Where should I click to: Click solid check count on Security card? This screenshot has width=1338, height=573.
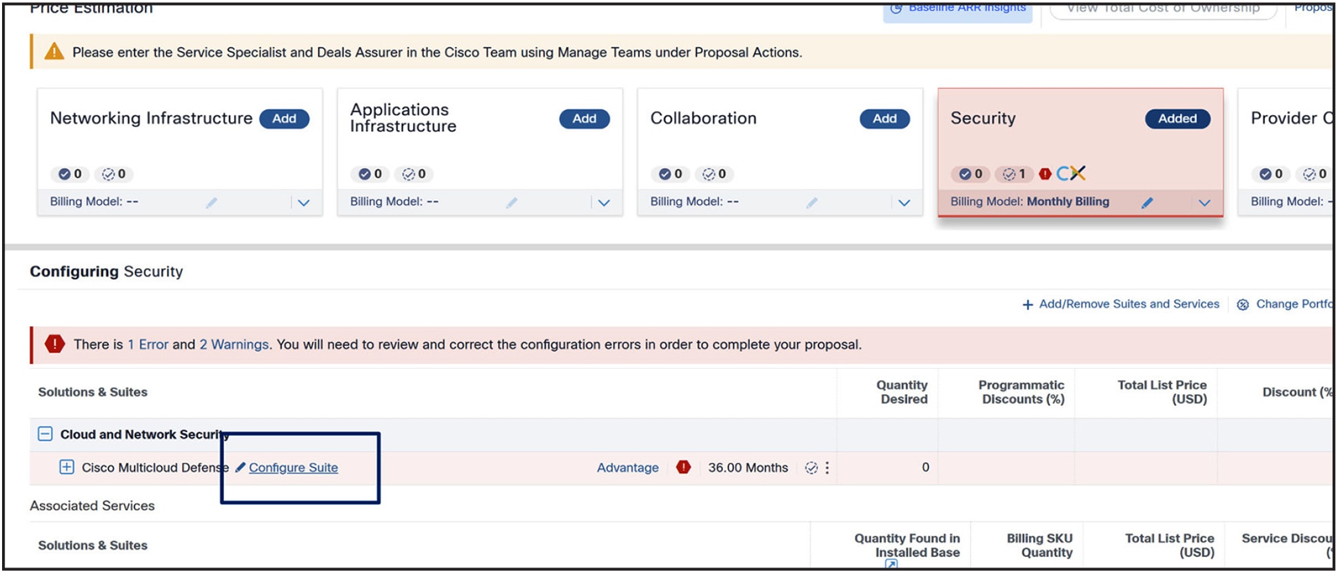[970, 174]
